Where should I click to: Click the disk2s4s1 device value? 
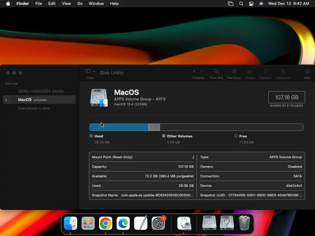tap(294, 186)
